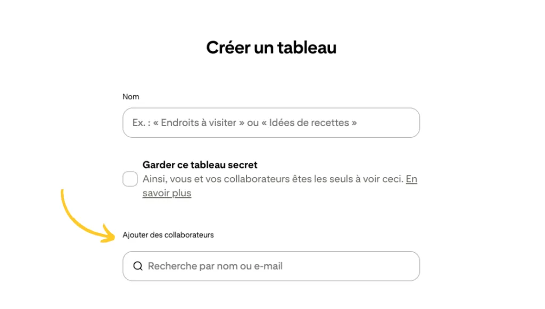
Task: Click the "Recherche par nom ou e-mail" placeholder
Action: pos(215,266)
